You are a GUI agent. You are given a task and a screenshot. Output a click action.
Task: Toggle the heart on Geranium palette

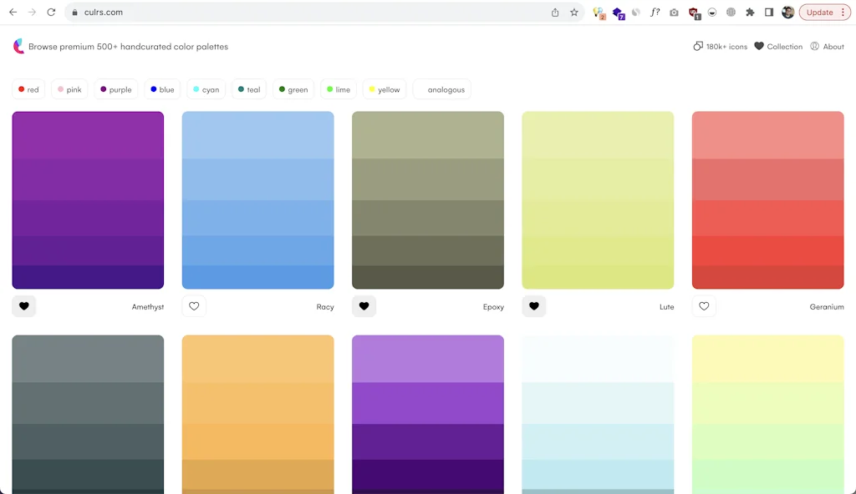pyautogui.click(x=704, y=306)
